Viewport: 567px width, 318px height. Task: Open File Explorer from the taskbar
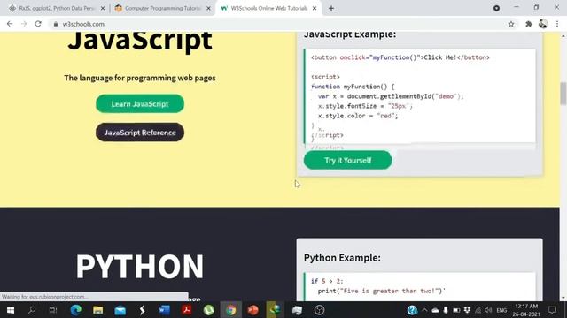point(98,310)
